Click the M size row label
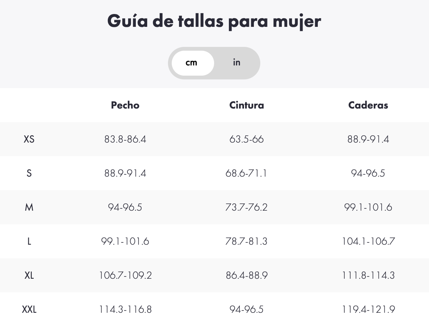This screenshot has height=326, width=429. point(29,207)
